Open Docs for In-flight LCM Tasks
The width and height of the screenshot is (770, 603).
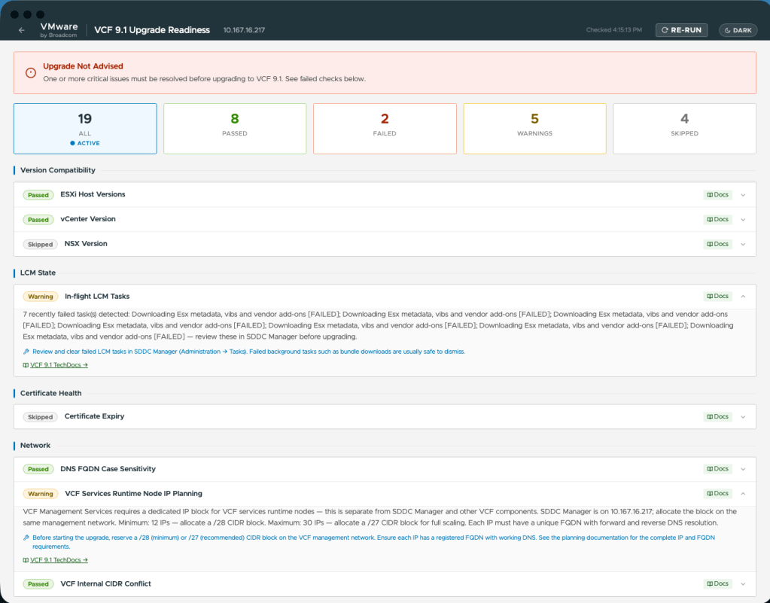point(717,296)
